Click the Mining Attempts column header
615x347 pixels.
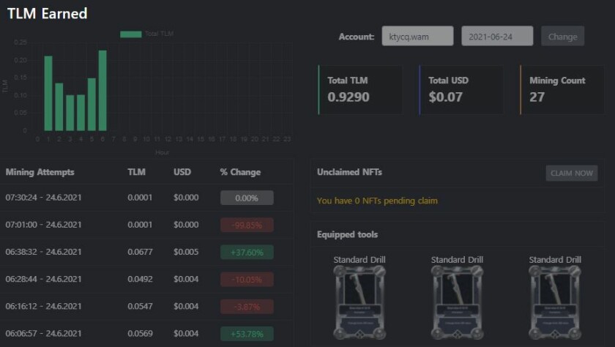point(40,172)
